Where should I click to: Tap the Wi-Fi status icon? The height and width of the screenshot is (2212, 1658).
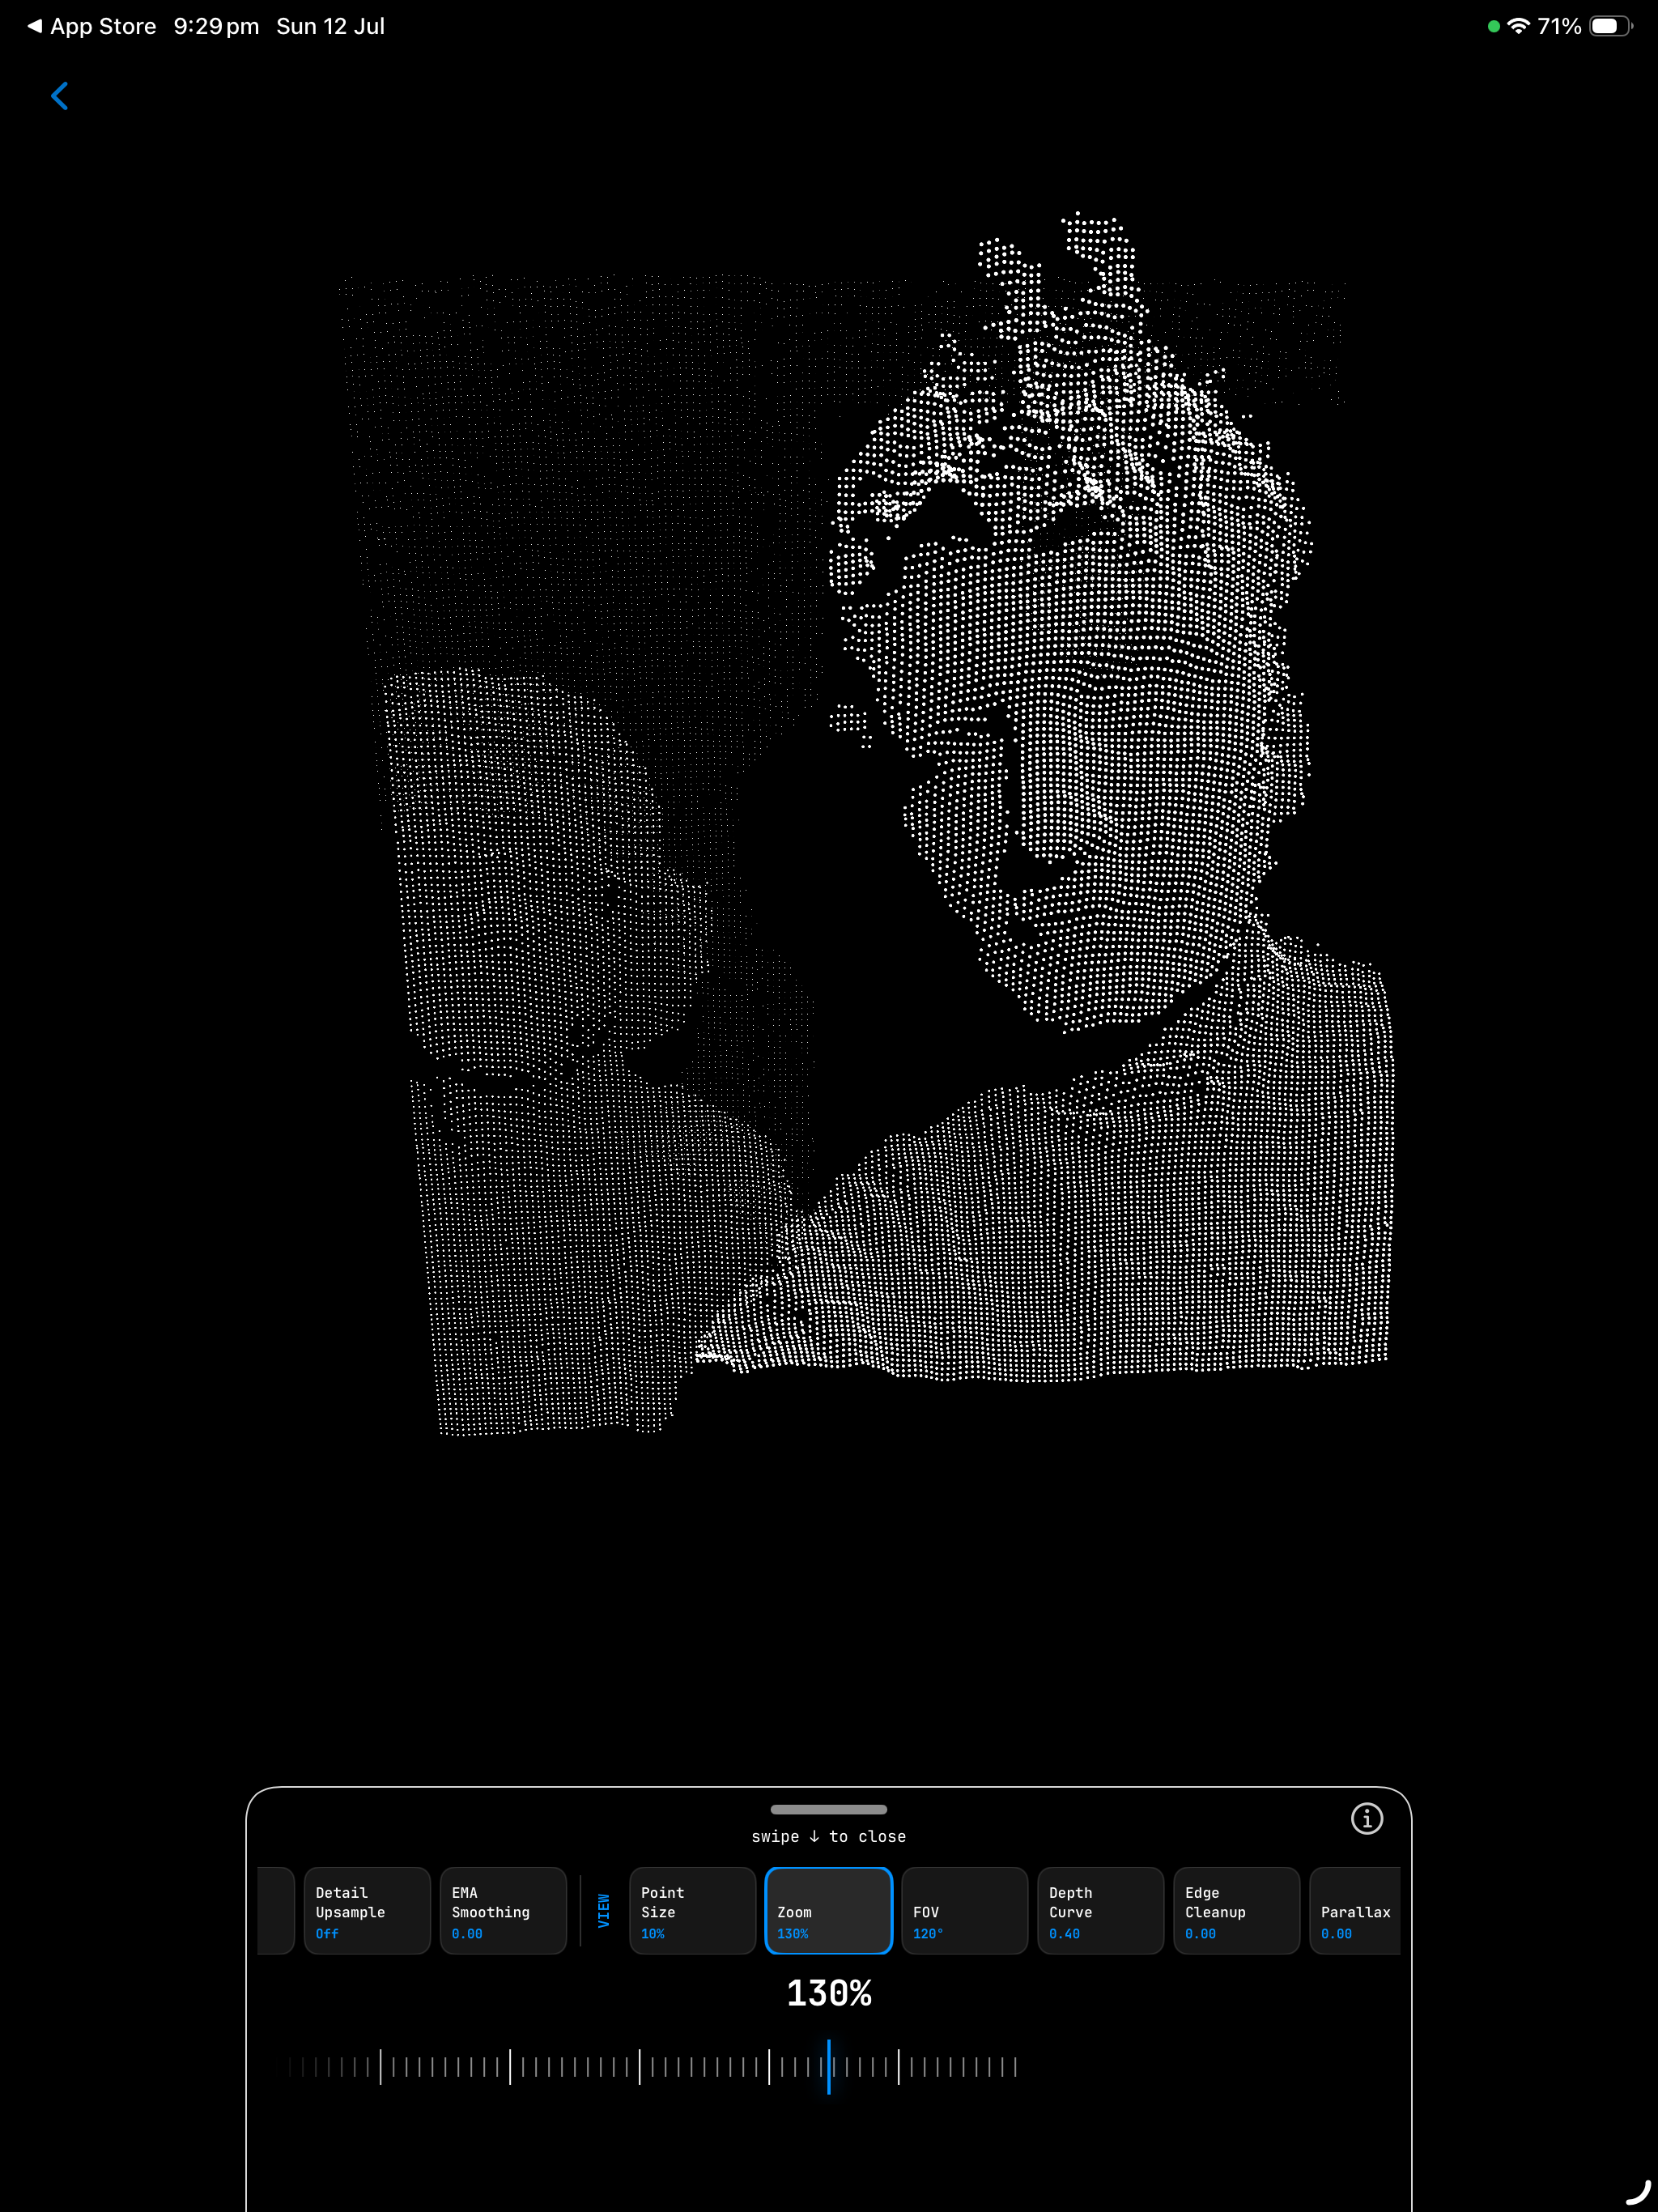[x=1518, y=26]
